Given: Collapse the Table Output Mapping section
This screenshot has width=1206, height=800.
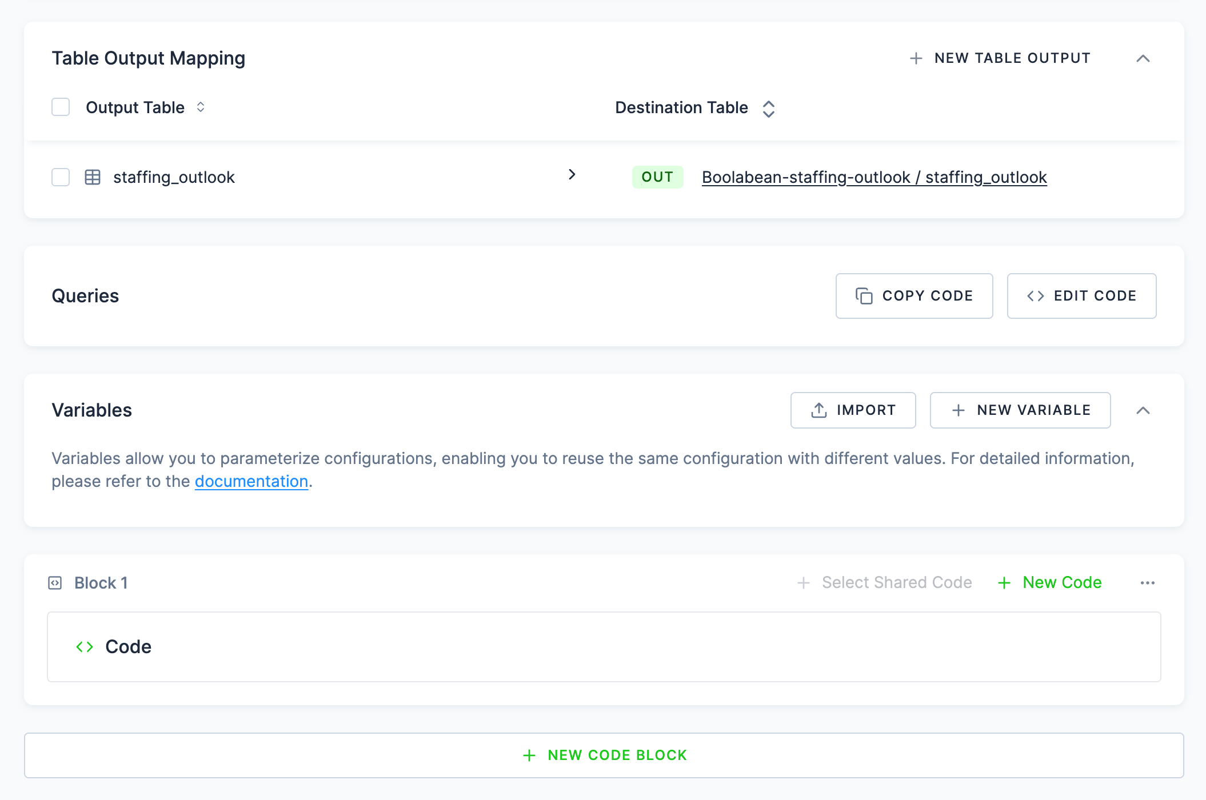Looking at the screenshot, I should click(x=1143, y=58).
